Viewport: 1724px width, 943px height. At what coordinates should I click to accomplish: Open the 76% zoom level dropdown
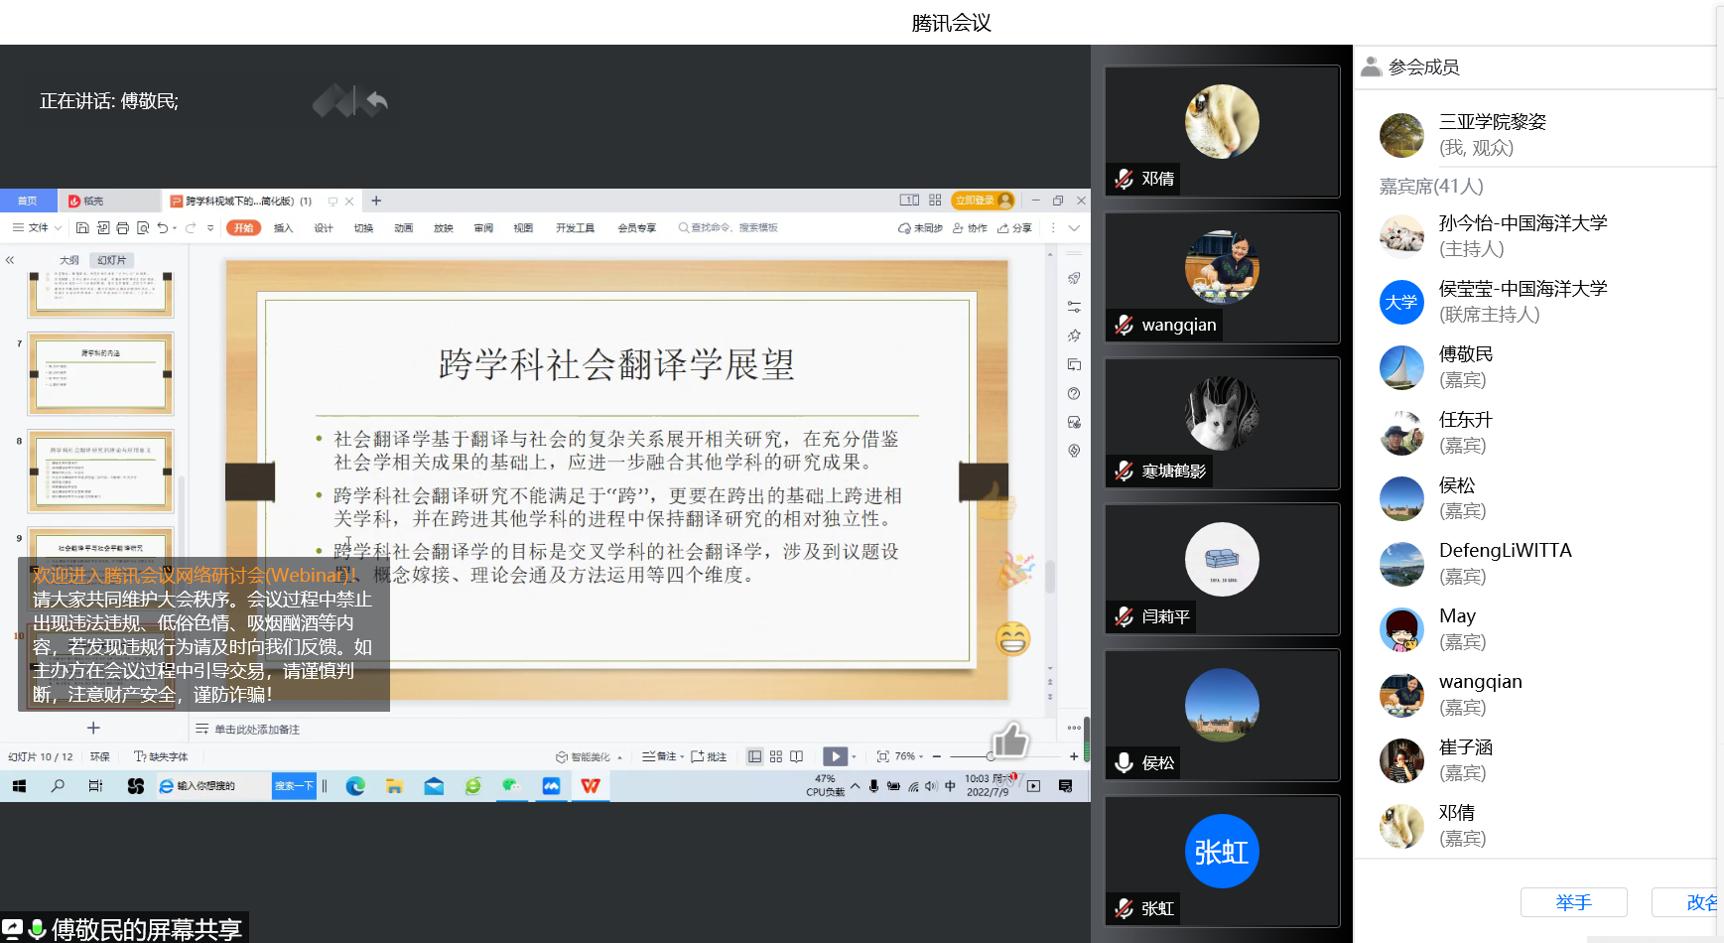(x=909, y=756)
